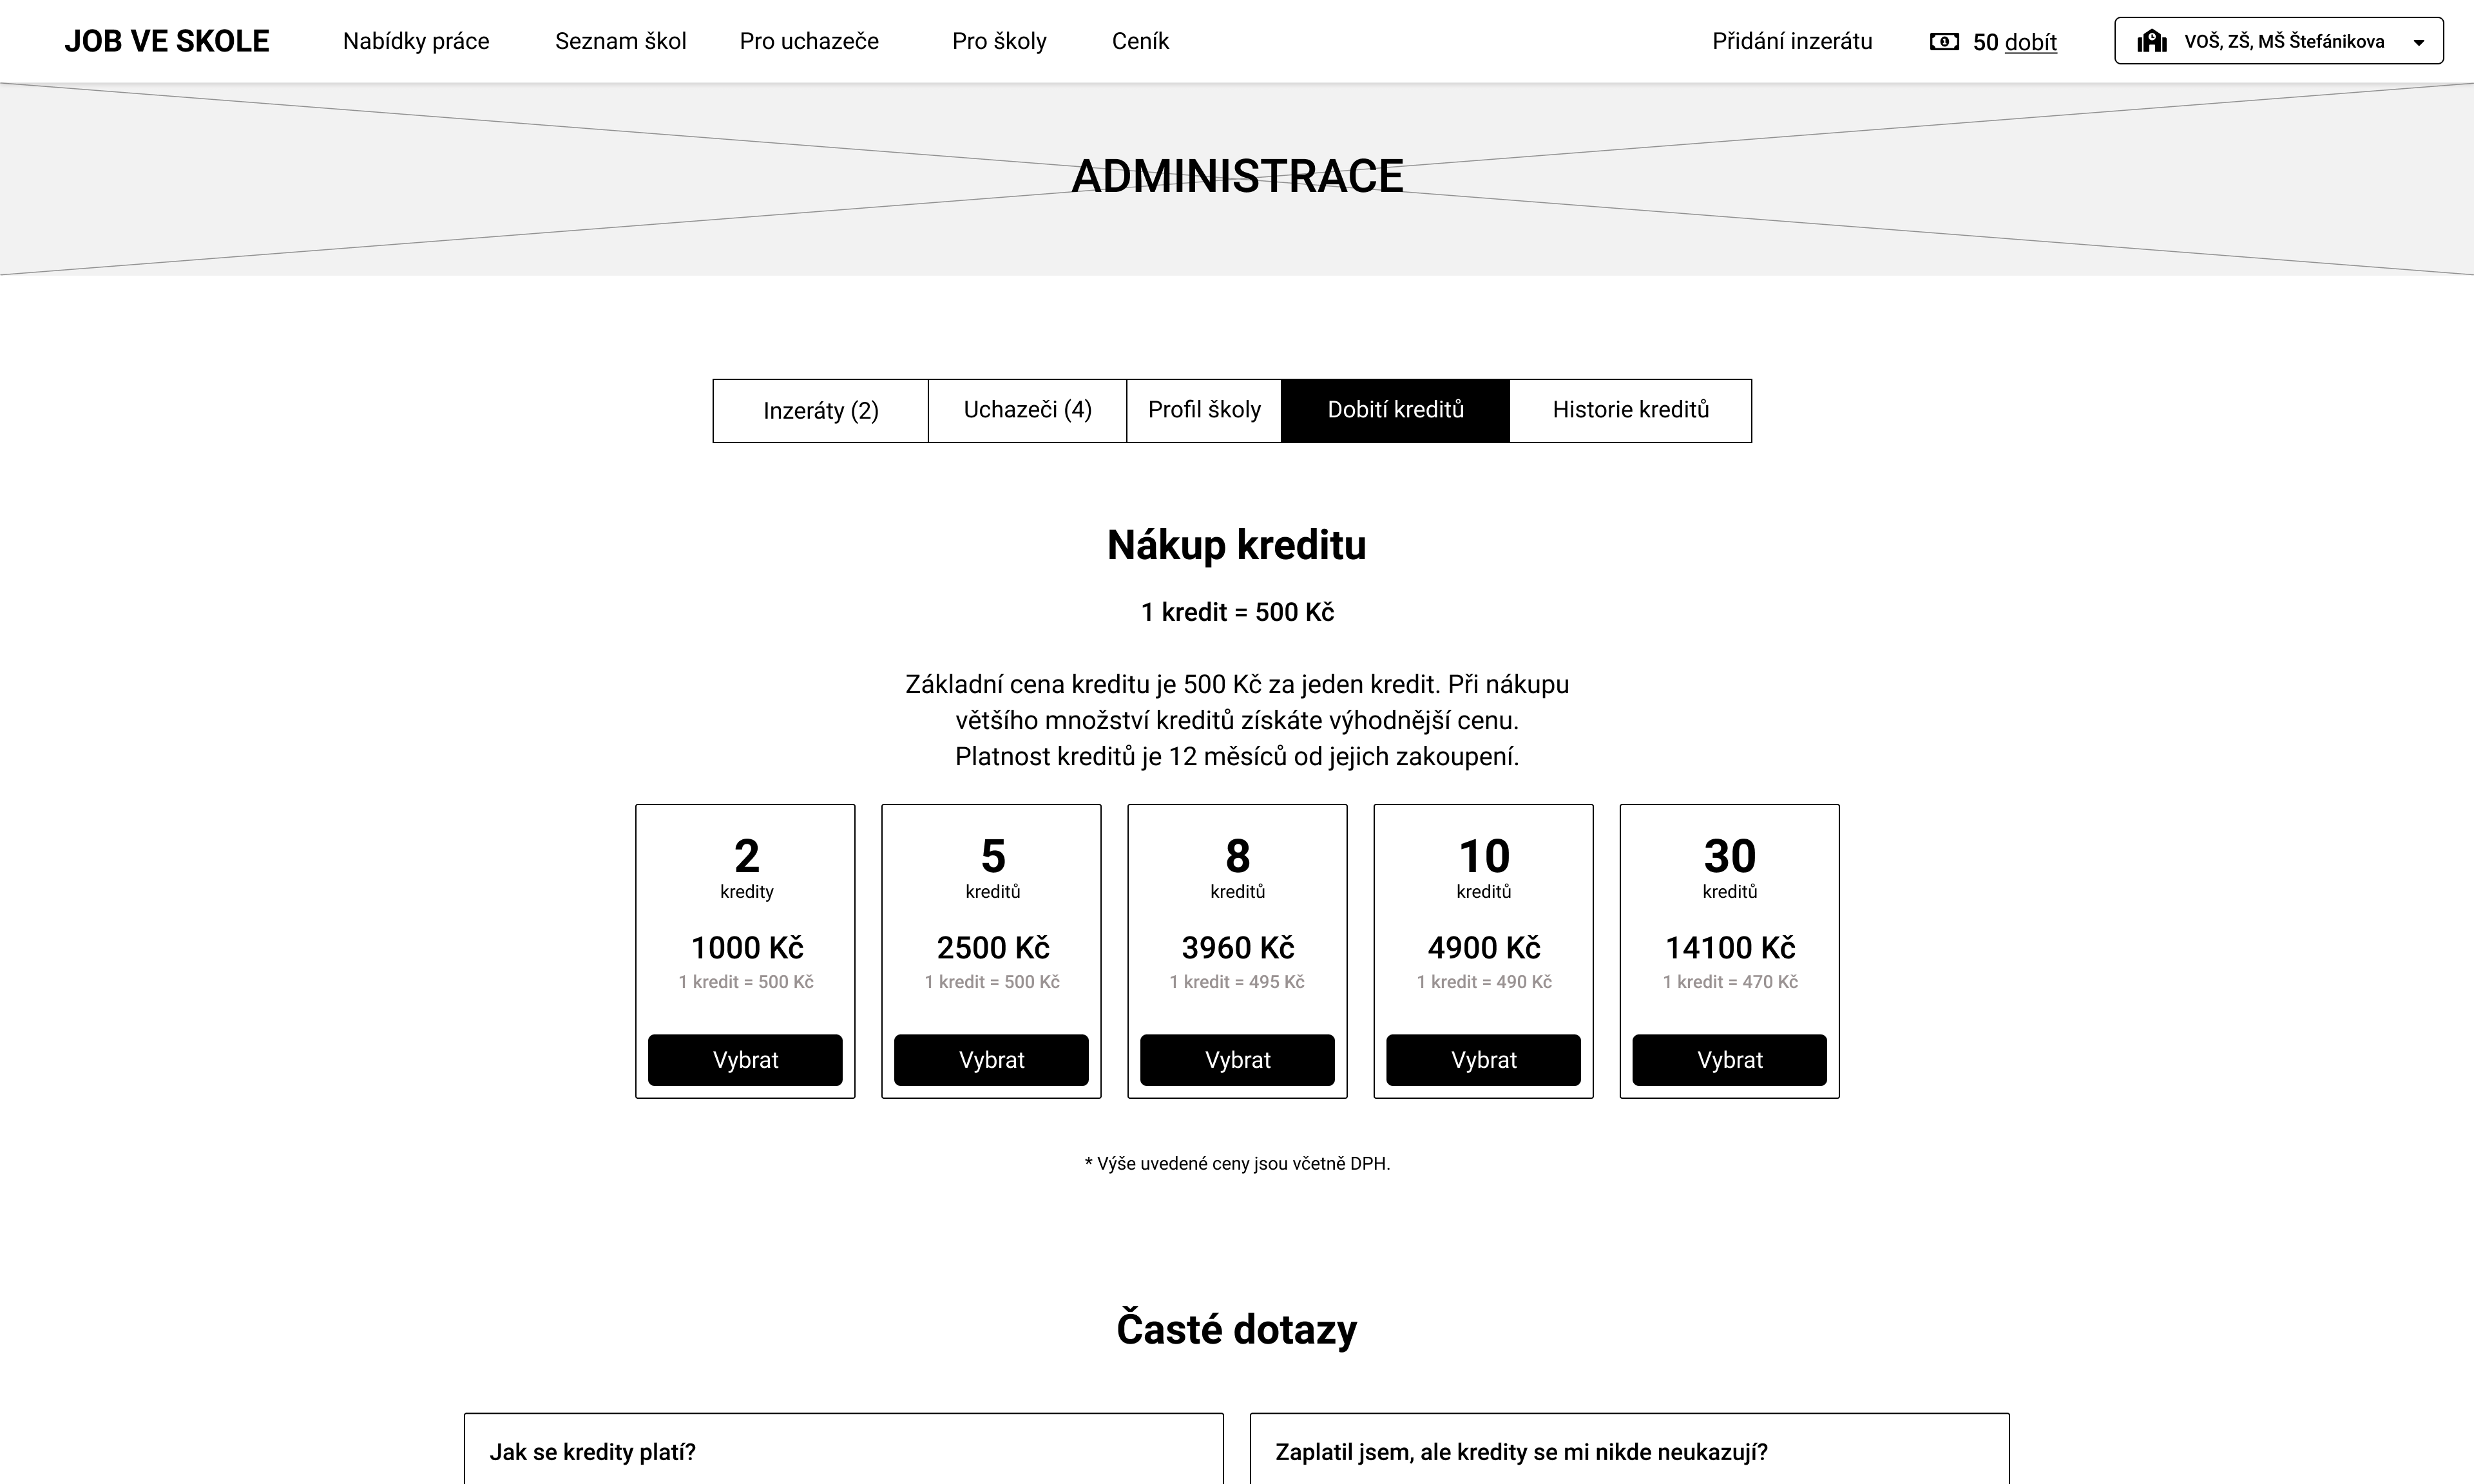The width and height of the screenshot is (2474, 1484).
Task: Select the Dobití kreditů tab
Action: (x=1395, y=411)
